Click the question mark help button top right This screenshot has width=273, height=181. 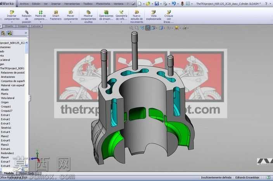[x=266, y=3]
